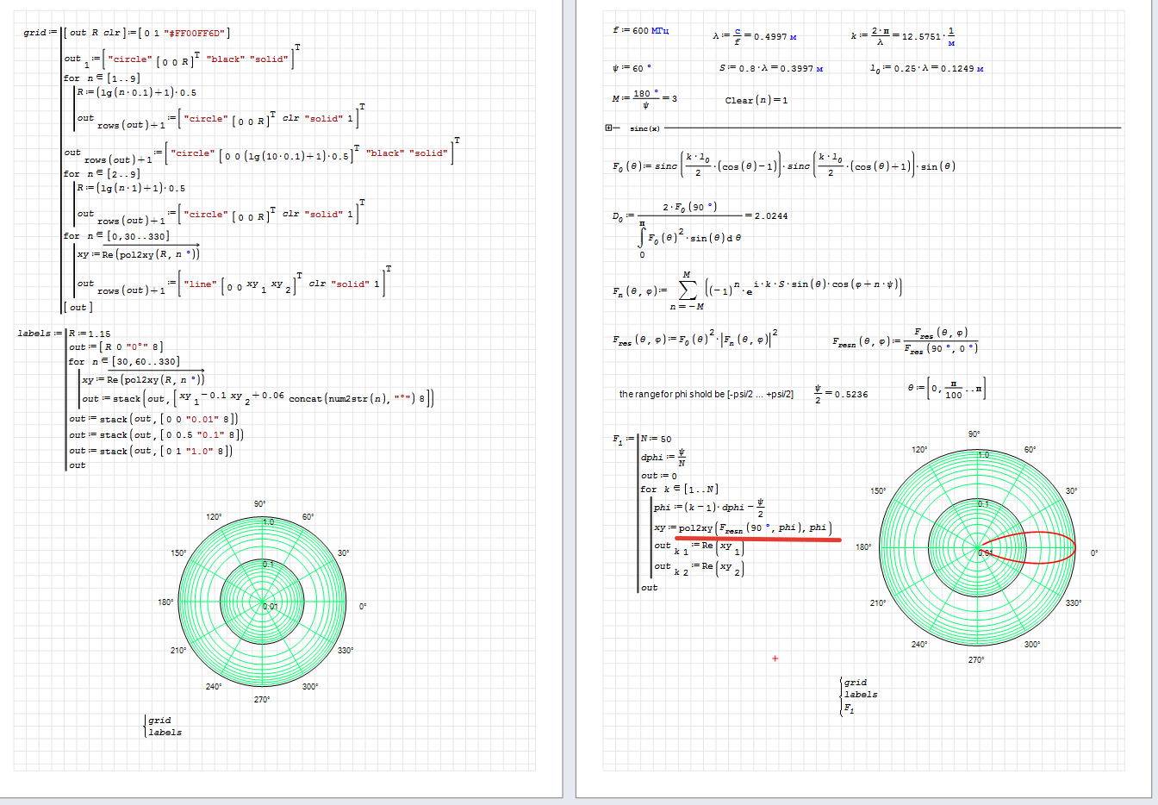The width and height of the screenshot is (1158, 805).
Task: Select the Fresn normalized pattern definition
Action: [x=905, y=340]
